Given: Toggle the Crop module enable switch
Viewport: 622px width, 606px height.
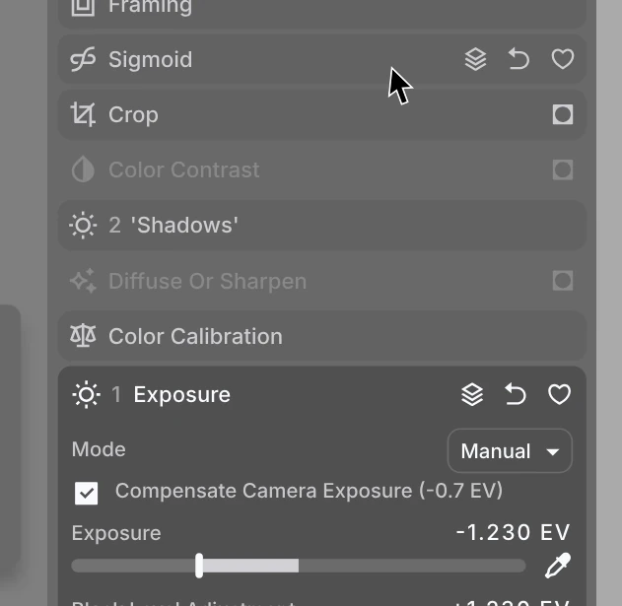Looking at the screenshot, I should coord(563,114).
